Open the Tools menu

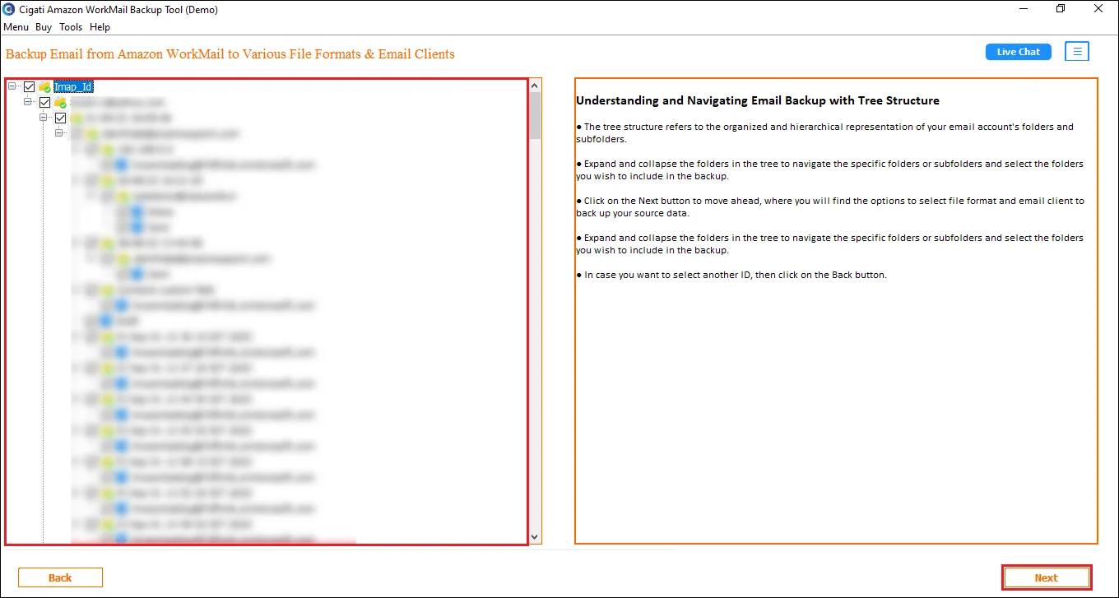pyautogui.click(x=71, y=27)
